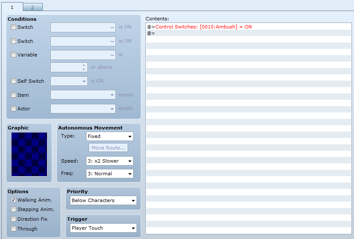
Task: Open the Priority dropdown
Action: tap(103, 200)
